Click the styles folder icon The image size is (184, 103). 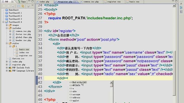coord(10,43)
